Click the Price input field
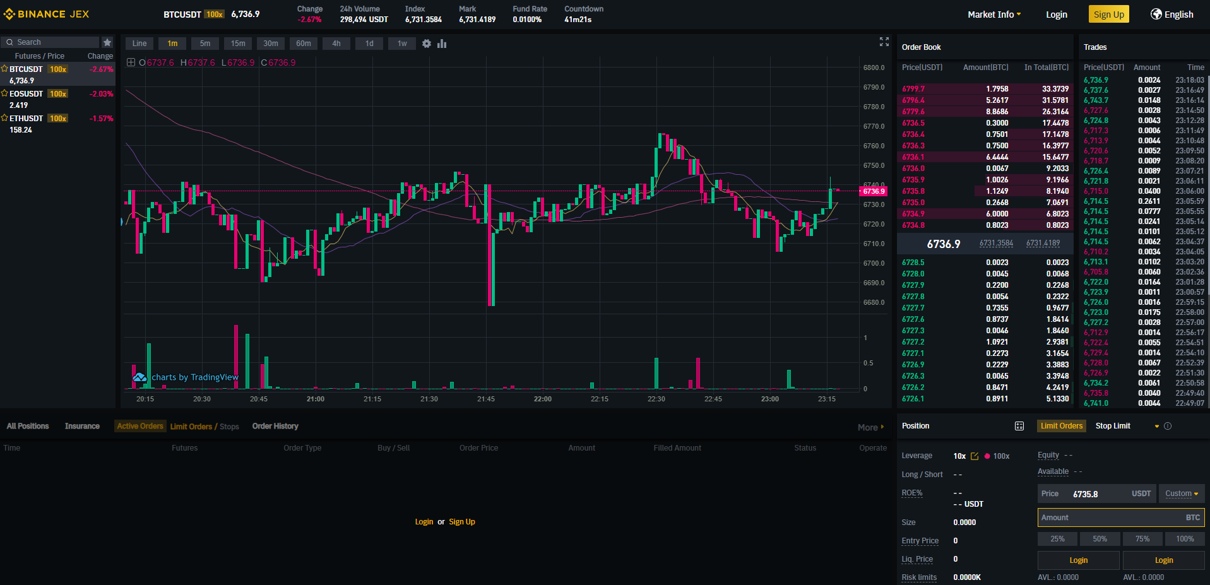The image size is (1210, 585). pos(1097,493)
